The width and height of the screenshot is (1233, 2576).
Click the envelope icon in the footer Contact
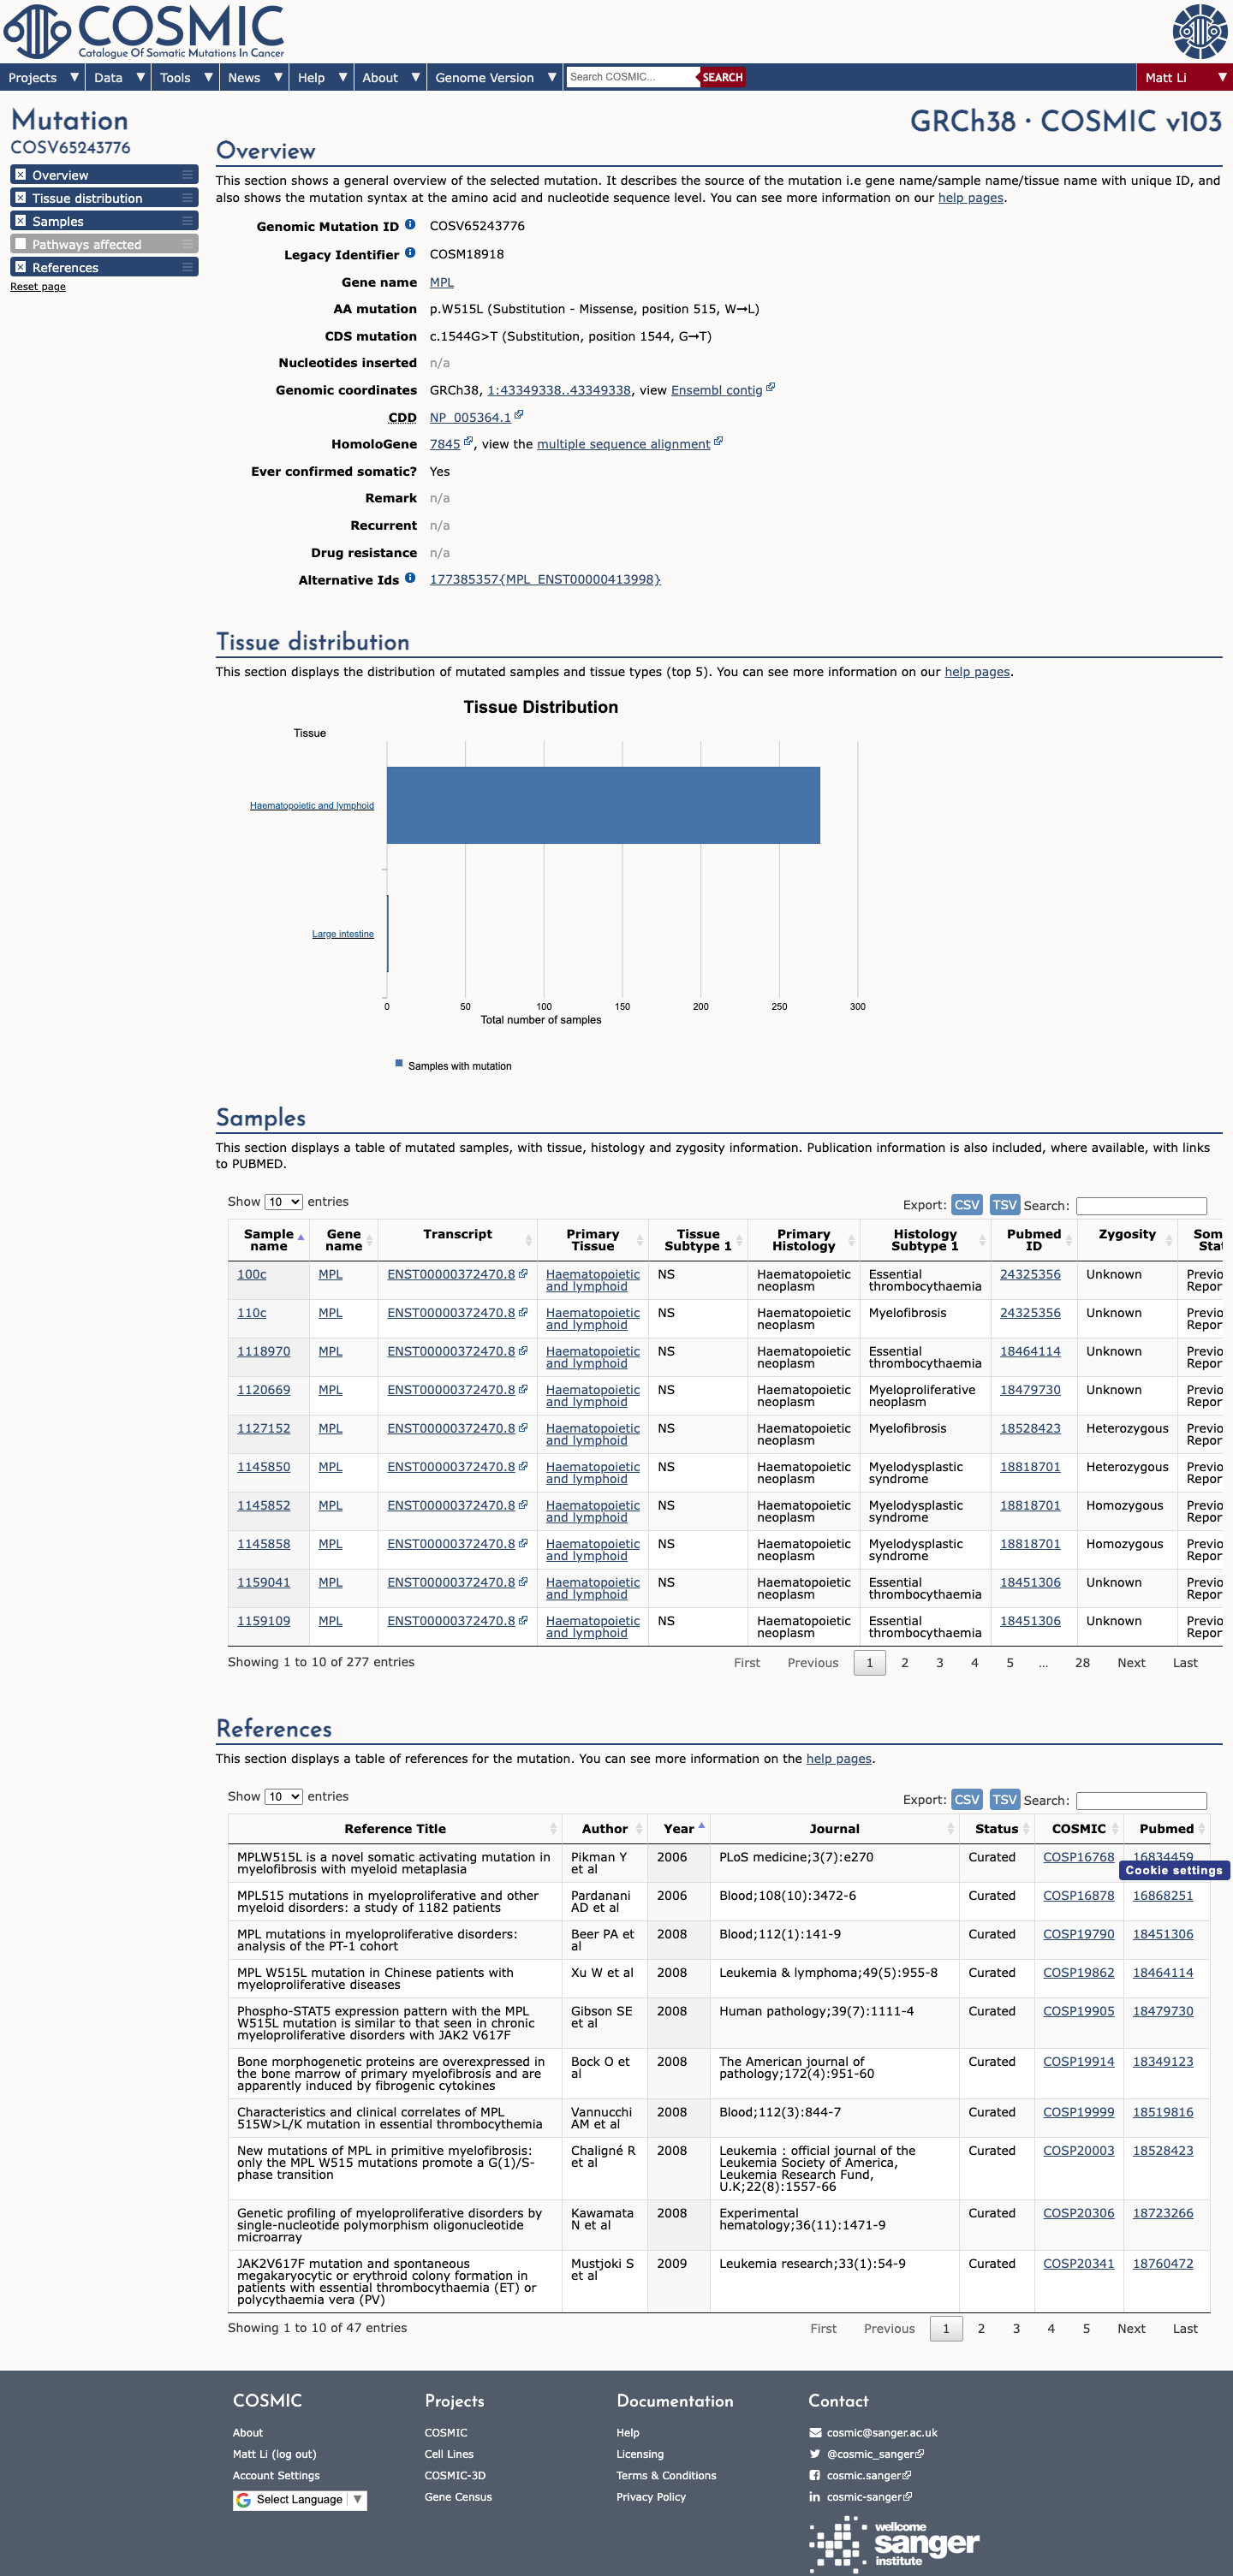814,2432
